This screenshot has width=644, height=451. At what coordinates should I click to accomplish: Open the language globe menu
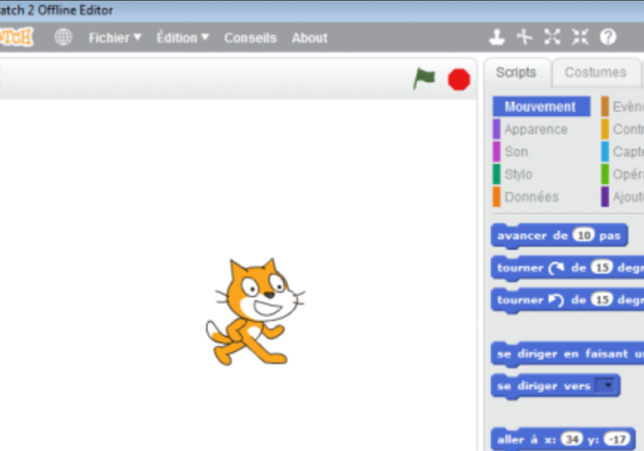[x=63, y=38]
